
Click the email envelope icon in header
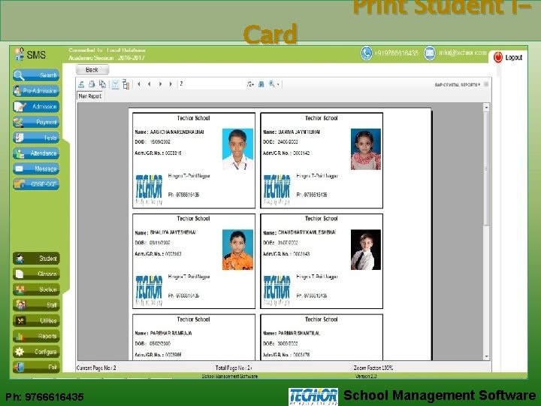(x=430, y=53)
